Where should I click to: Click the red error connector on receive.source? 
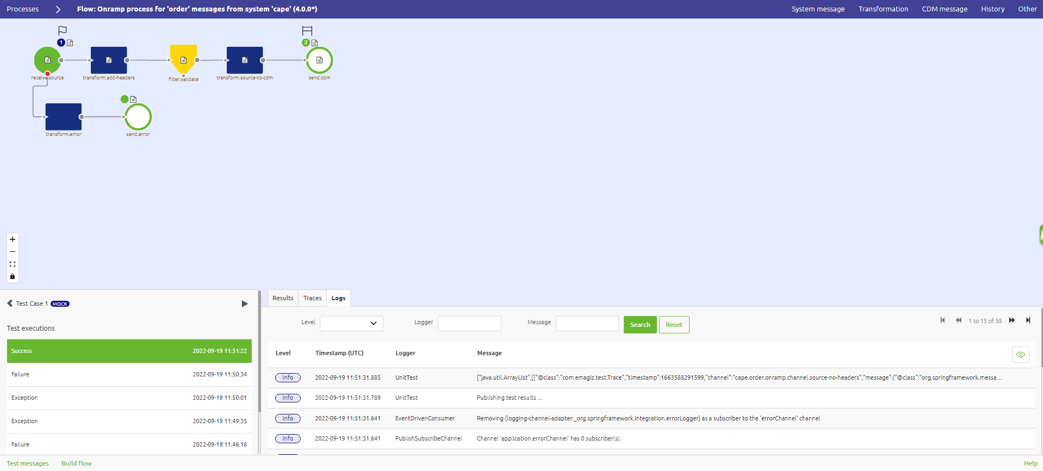tap(48, 73)
